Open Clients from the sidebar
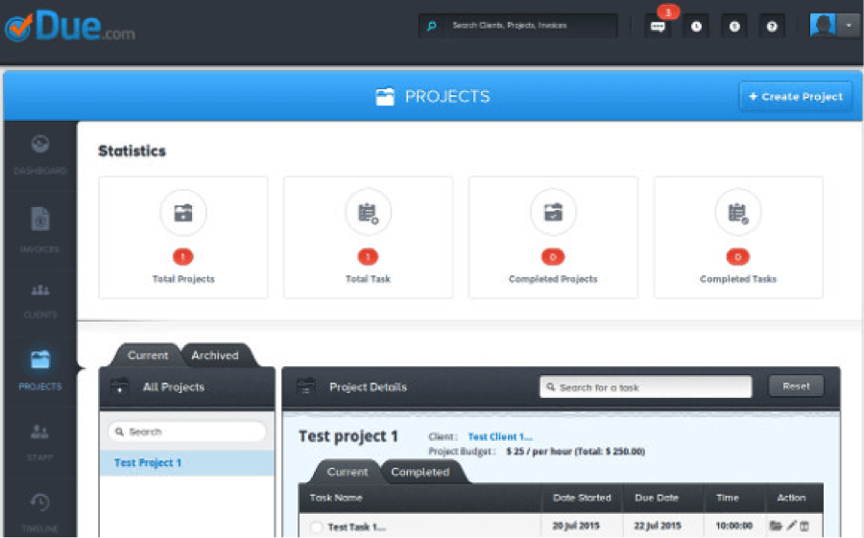Screen dimensions: 864x538 coord(39,299)
